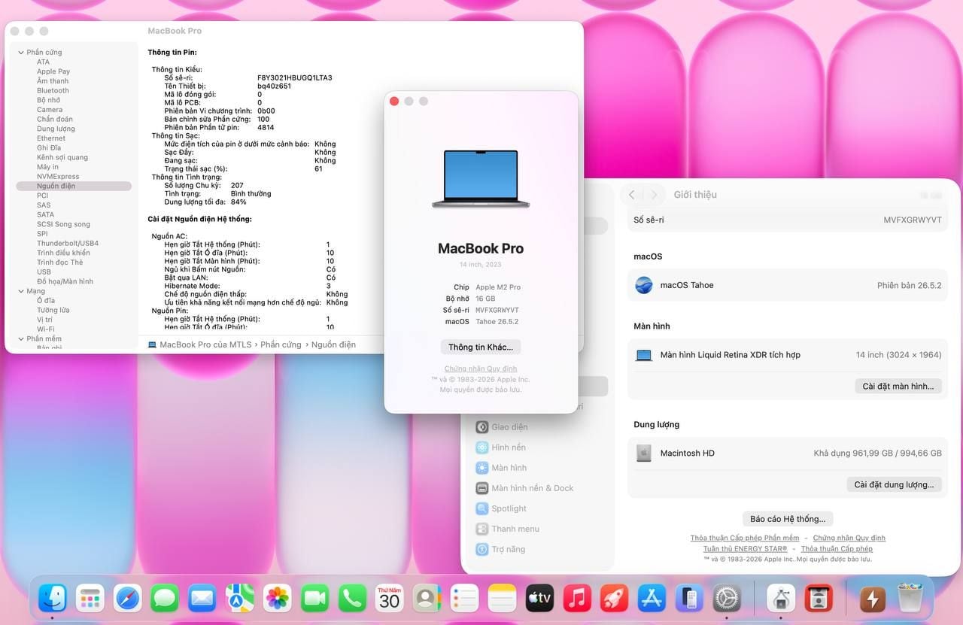Select NVMExpress in the hardware list
Image resolution: width=963 pixels, height=625 pixels.
click(x=58, y=177)
